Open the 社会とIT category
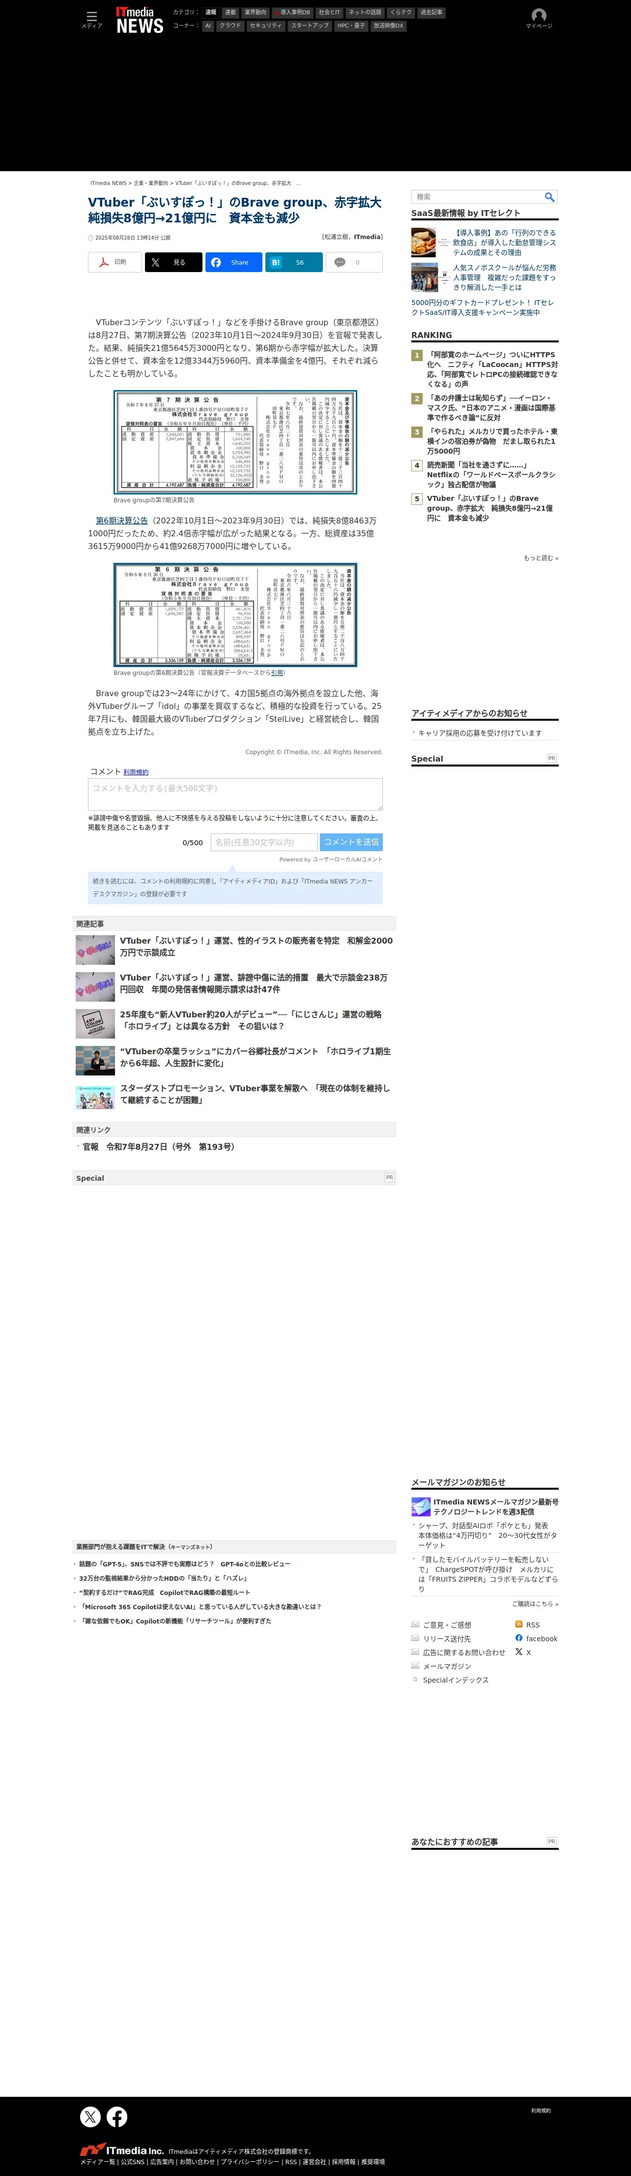631x2176 pixels. [329, 13]
